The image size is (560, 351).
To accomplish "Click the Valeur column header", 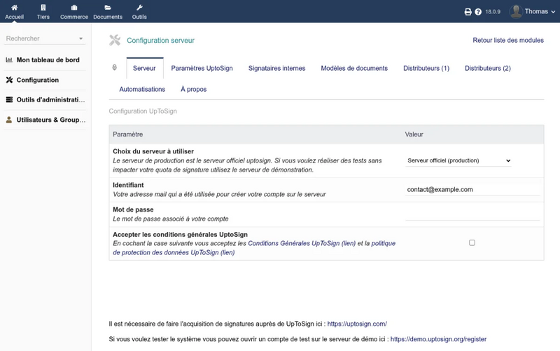I will point(414,134).
